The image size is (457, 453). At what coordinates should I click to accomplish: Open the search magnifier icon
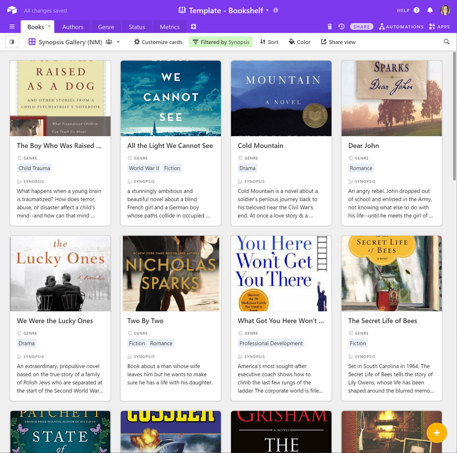pos(446,42)
